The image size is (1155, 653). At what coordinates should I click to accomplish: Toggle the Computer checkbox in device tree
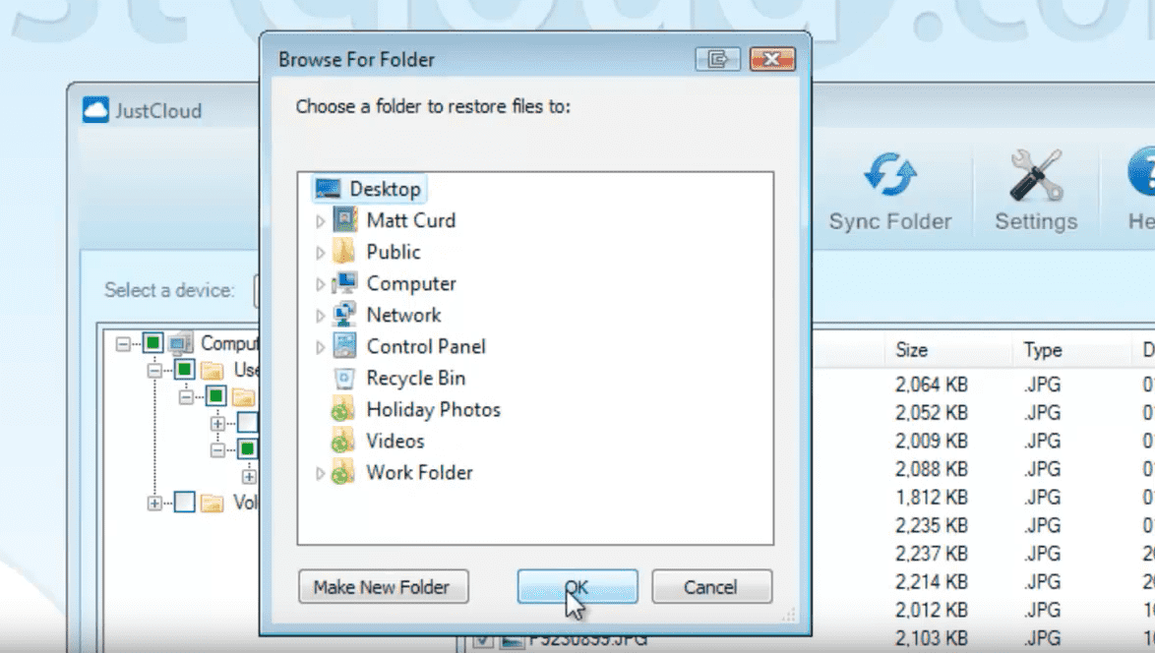point(152,343)
